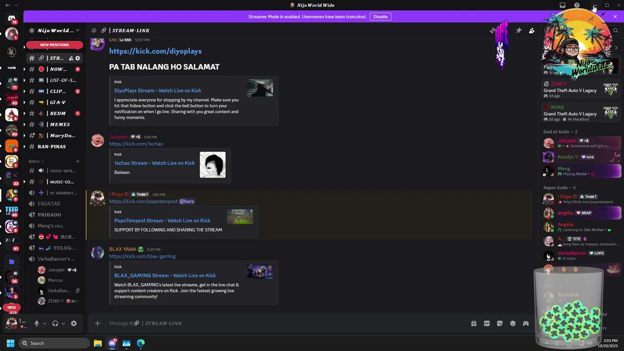
Task: Open BLAX_GAM1NG Stream embed title
Action: [165, 275]
